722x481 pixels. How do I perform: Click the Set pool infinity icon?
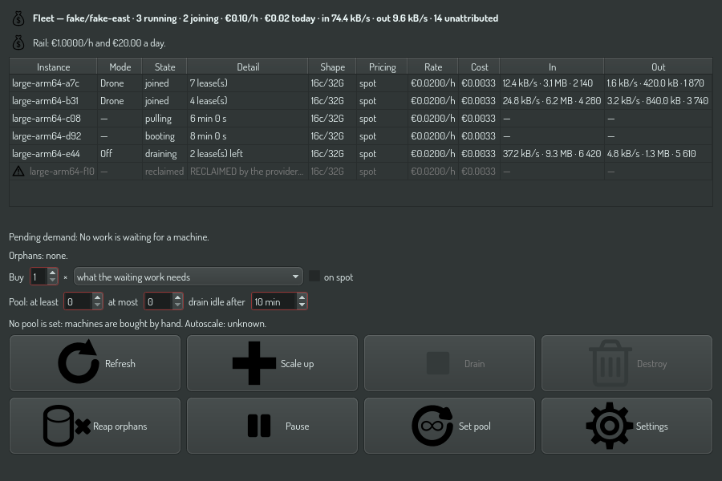432,426
